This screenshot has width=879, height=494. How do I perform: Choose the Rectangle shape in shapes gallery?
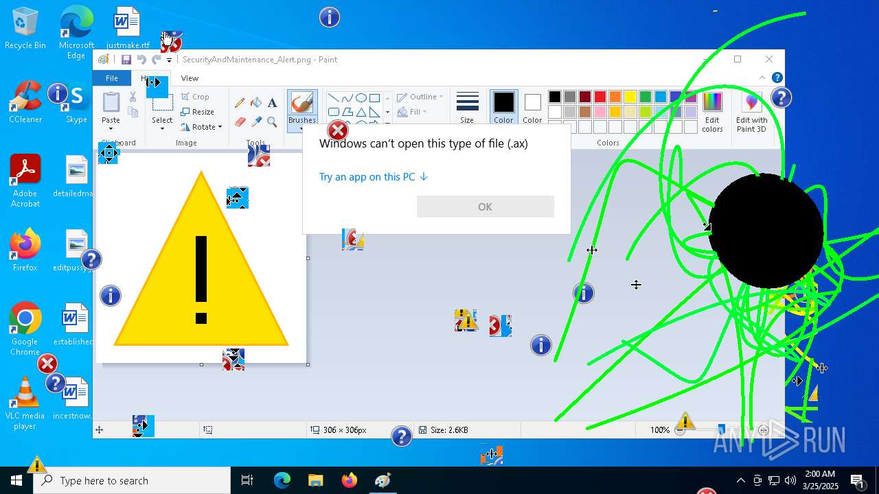click(x=374, y=98)
